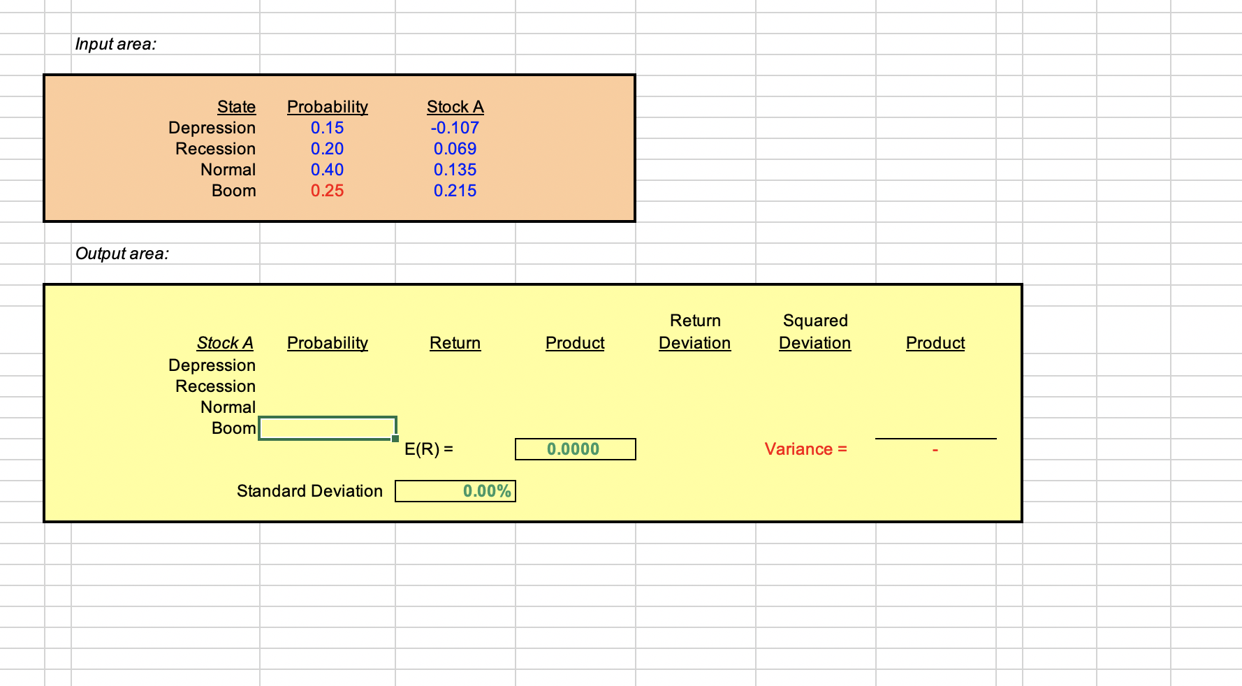
Task: Click the 'Recession' label in the input area
Action: 216,149
